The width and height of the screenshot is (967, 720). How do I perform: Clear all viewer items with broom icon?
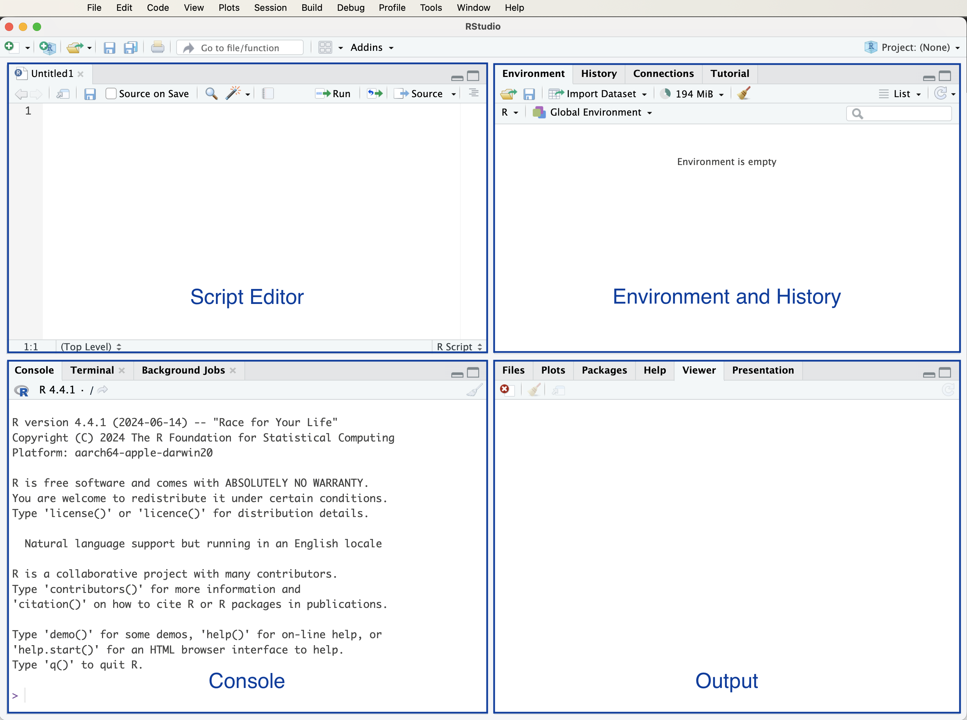click(534, 390)
